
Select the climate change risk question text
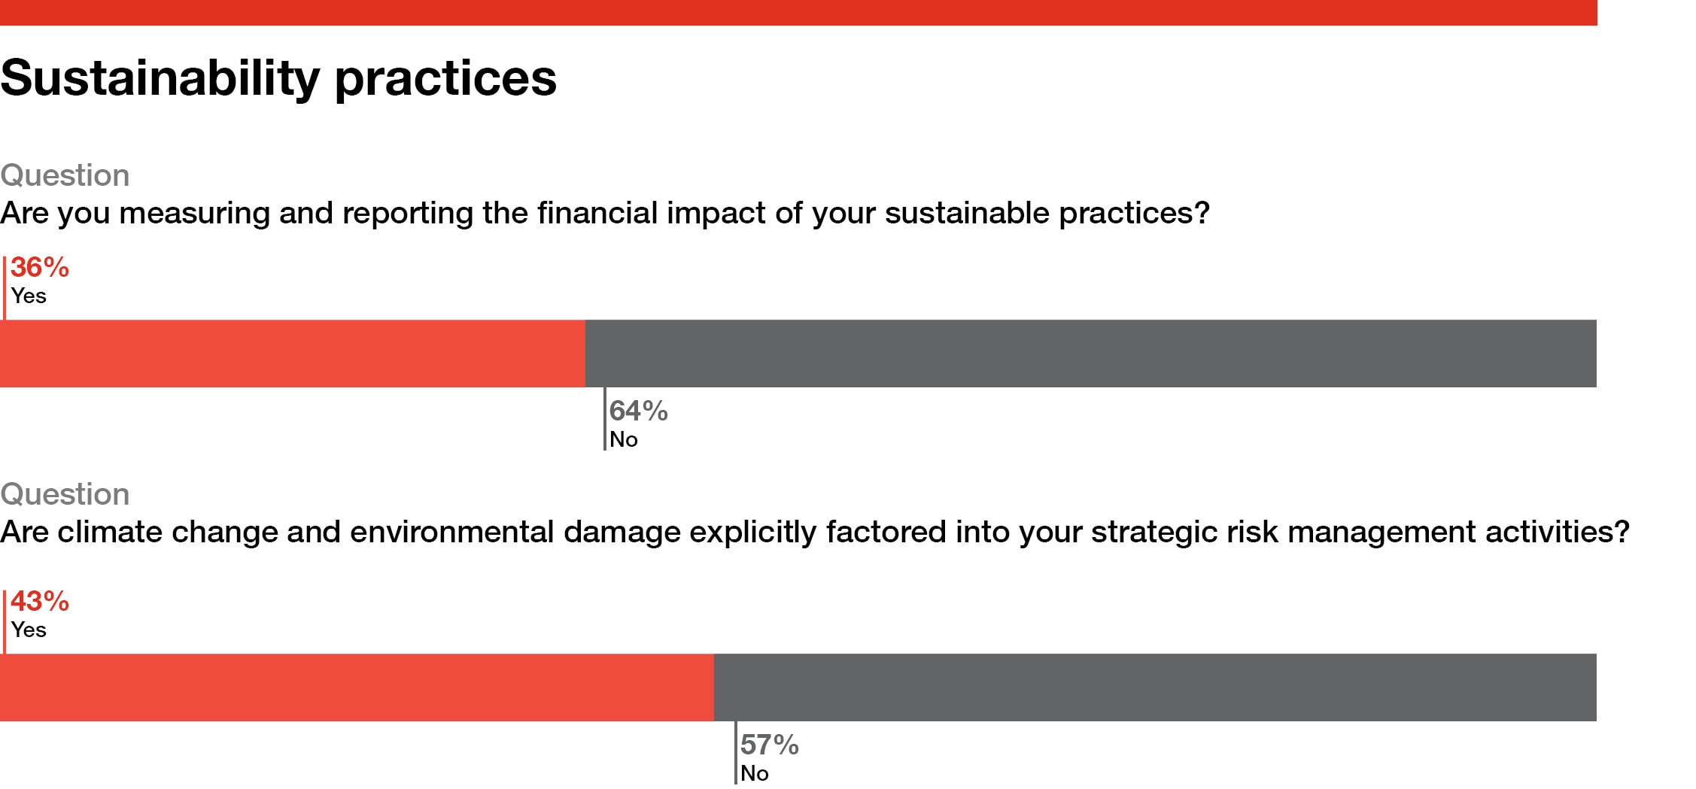tap(814, 532)
